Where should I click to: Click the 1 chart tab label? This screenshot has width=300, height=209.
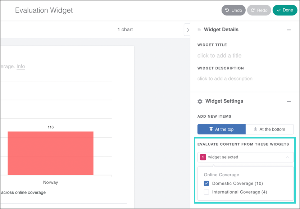(125, 30)
